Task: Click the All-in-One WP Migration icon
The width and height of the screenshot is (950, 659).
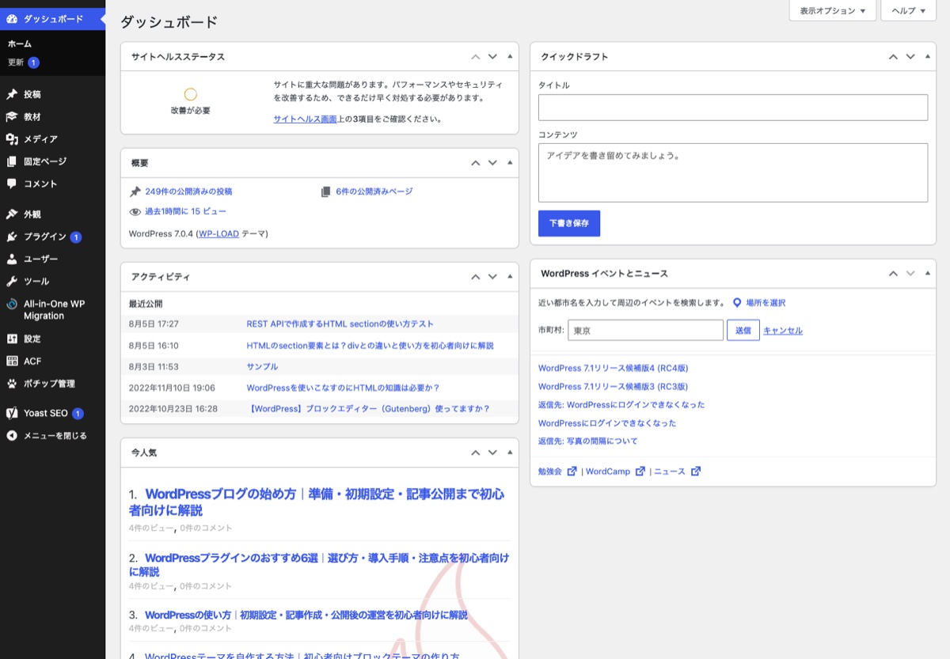Action: [x=12, y=305]
